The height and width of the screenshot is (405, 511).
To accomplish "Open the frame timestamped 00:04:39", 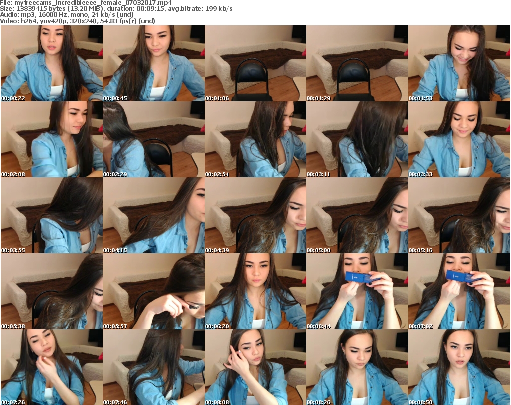I will 255,215.
